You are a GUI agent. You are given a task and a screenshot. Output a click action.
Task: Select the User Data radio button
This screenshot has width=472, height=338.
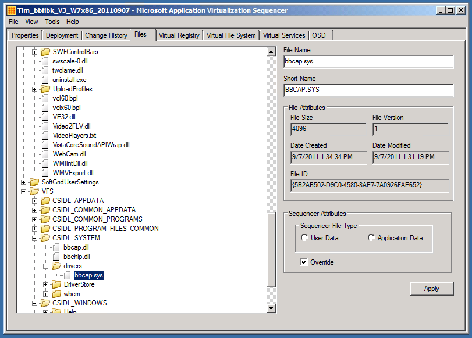click(304, 238)
